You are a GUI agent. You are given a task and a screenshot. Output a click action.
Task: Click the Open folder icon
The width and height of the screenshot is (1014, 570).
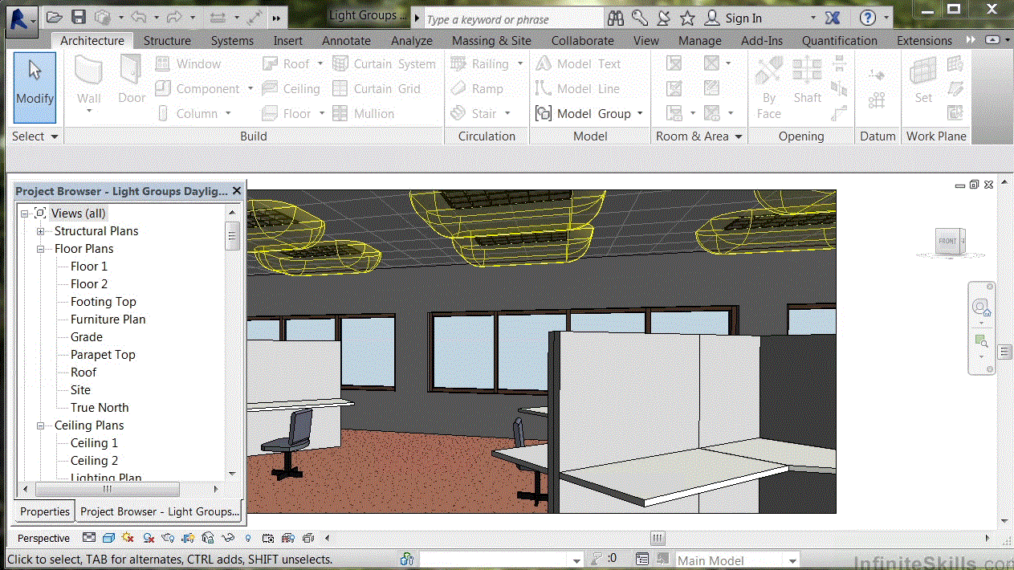pos(54,17)
